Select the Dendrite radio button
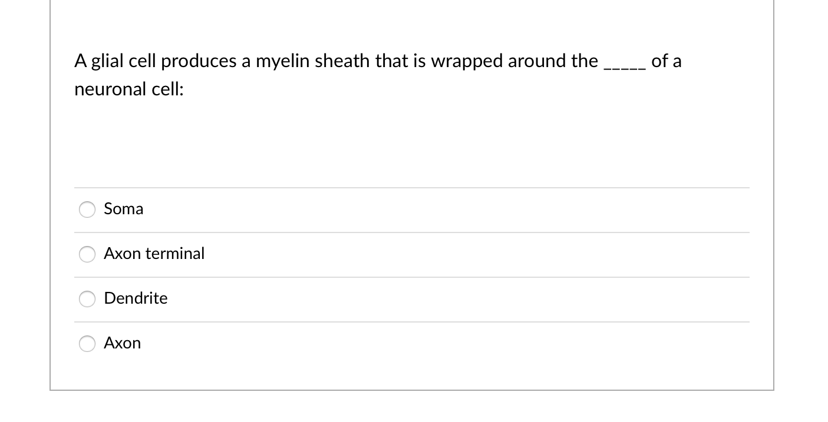This screenshot has height=422, width=828. [87, 299]
